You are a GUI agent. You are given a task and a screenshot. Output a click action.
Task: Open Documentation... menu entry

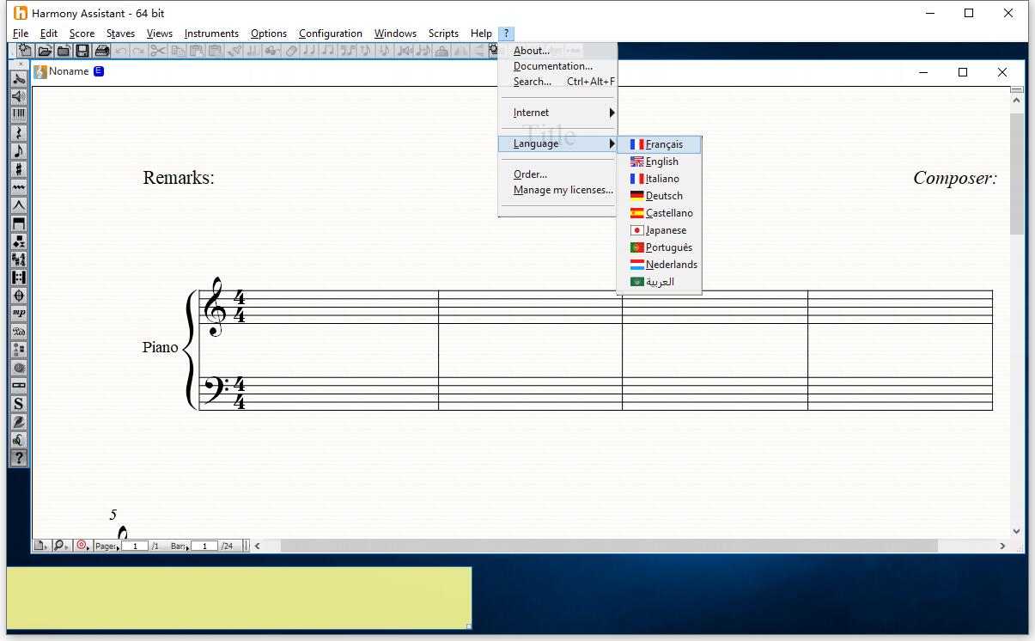557,66
